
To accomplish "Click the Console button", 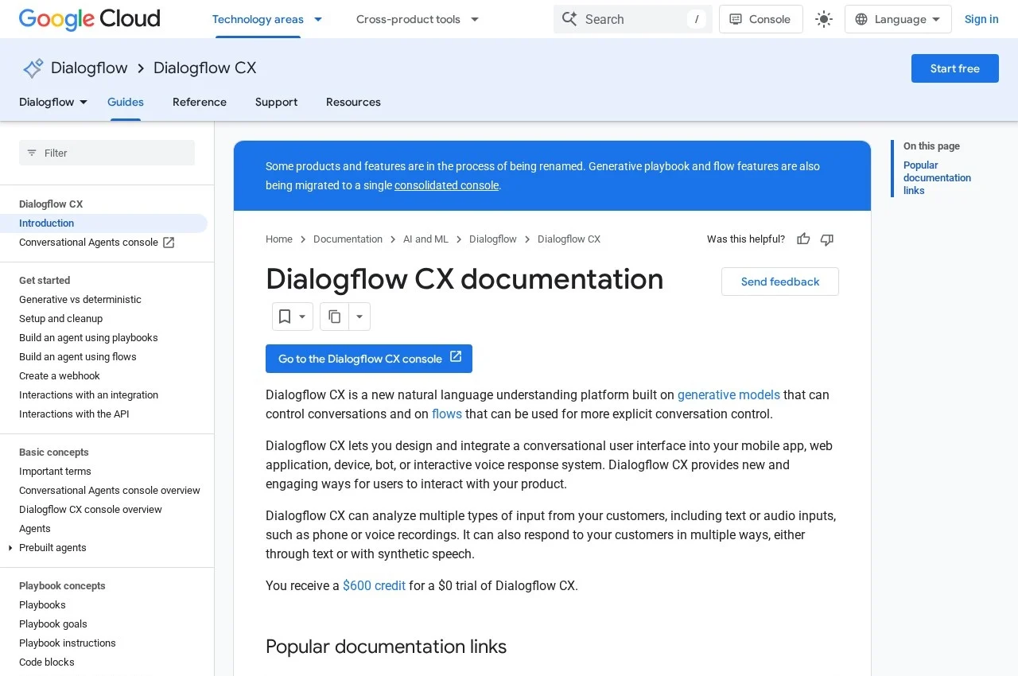I will click(x=760, y=19).
